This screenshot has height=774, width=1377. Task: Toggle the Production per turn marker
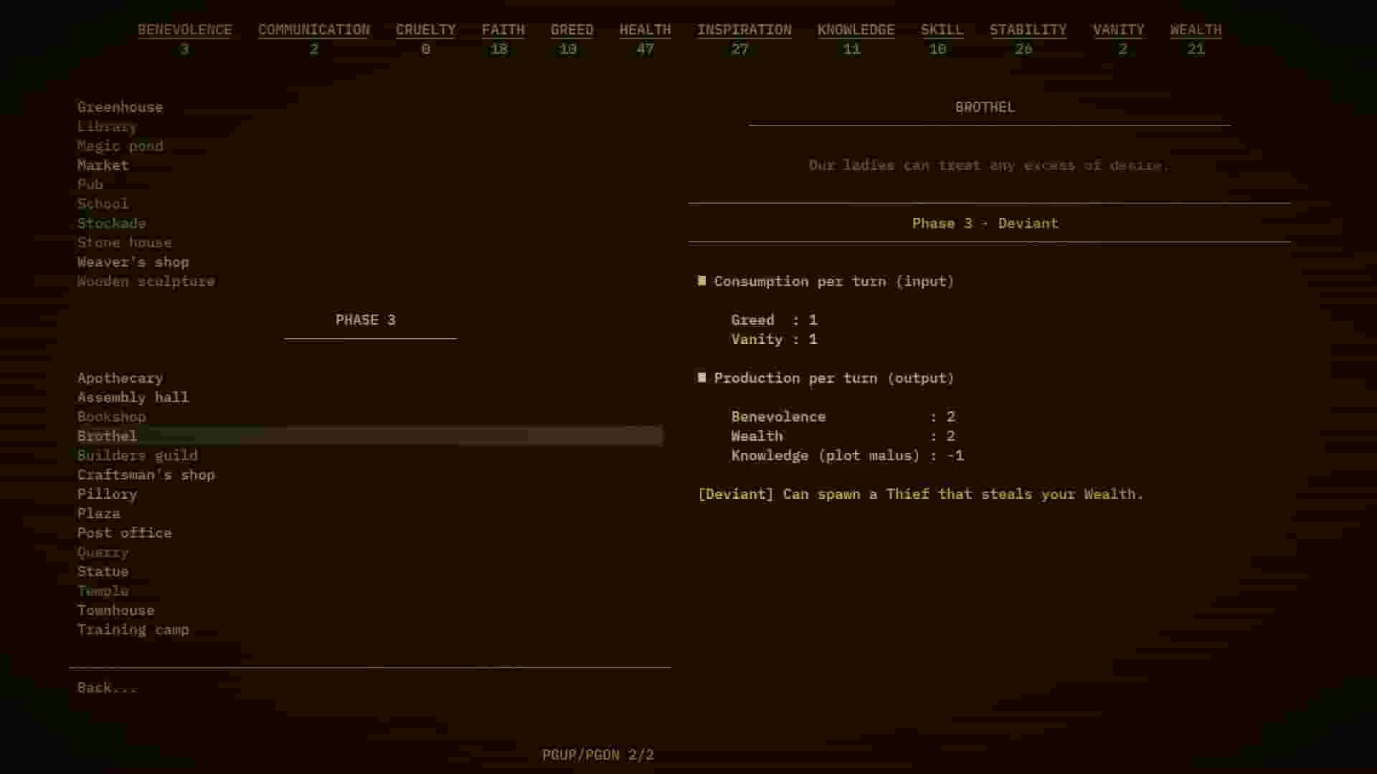701,378
